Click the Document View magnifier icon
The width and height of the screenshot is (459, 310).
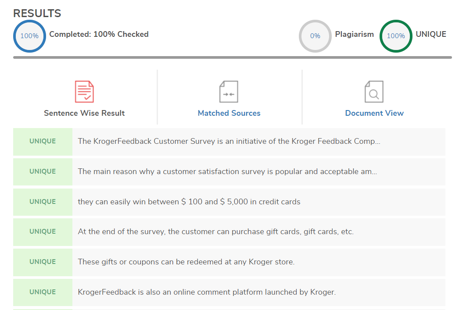pyautogui.click(x=374, y=92)
